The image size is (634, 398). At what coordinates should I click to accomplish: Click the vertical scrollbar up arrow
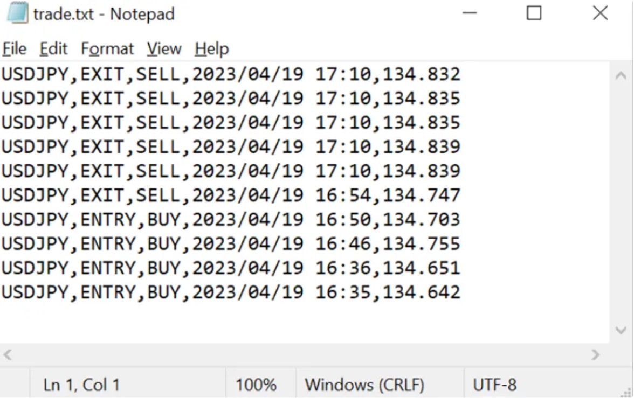[x=620, y=76]
